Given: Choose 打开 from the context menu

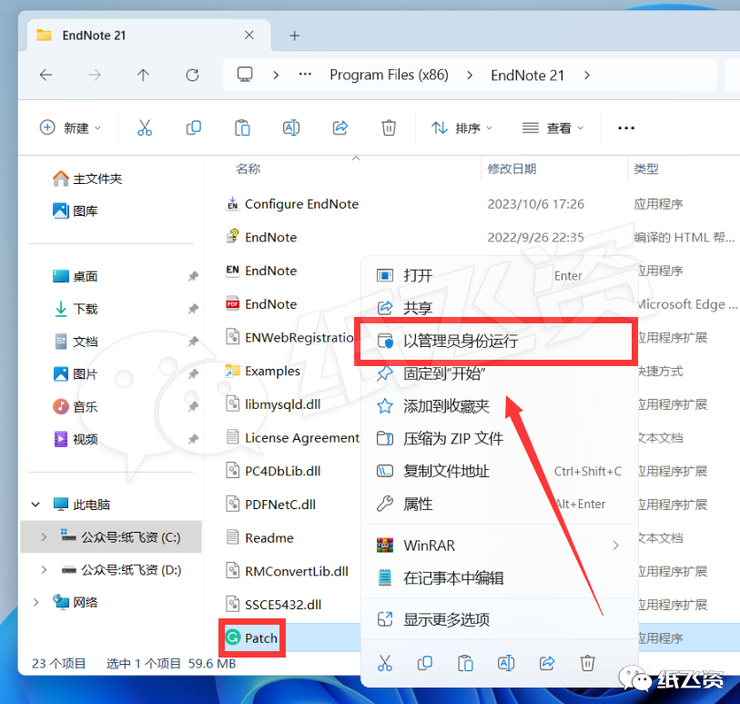Looking at the screenshot, I should point(501,275).
